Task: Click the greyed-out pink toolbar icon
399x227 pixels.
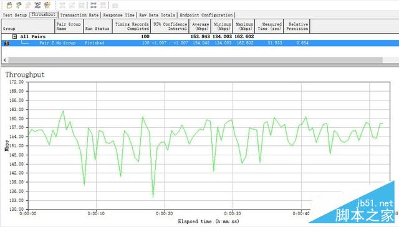Action: [28, 5]
